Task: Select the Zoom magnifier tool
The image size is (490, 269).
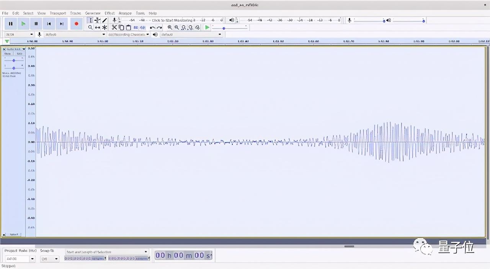Action: [90, 28]
